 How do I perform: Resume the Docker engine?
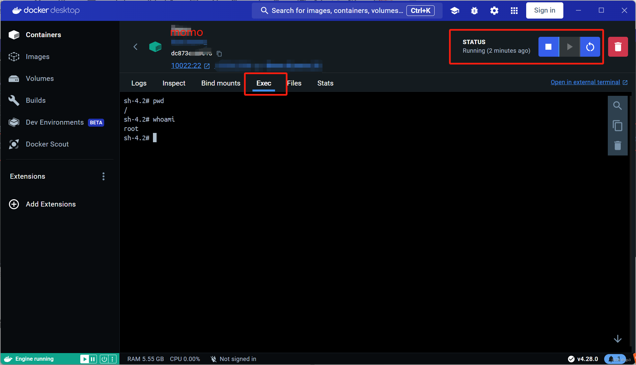[85, 359]
